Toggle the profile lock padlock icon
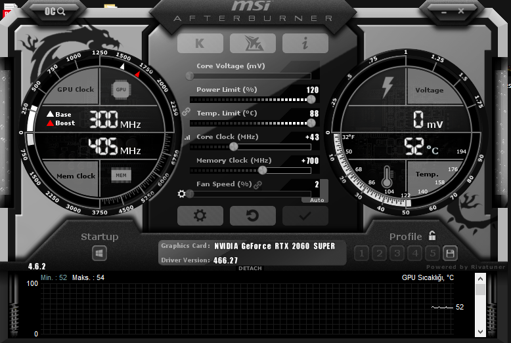 pyautogui.click(x=432, y=235)
